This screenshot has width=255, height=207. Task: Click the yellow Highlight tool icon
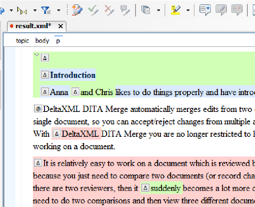click(176, 10)
